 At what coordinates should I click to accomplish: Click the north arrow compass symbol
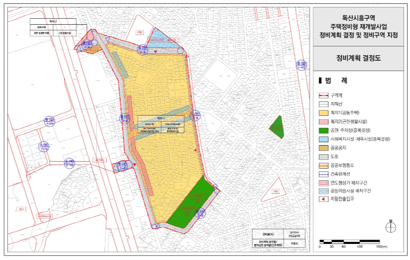(390, 226)
